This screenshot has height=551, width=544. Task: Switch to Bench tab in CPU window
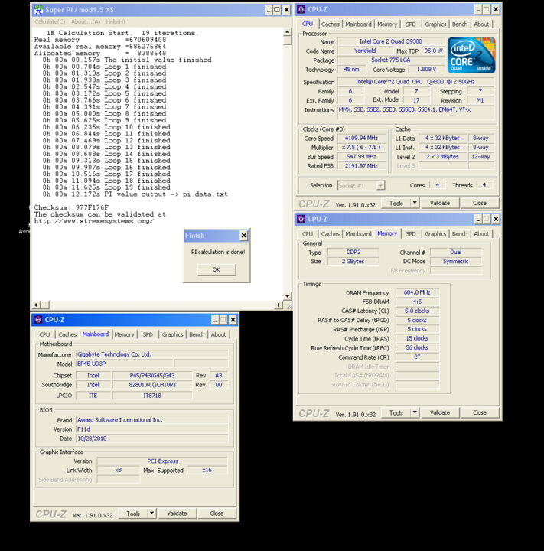pos(460,24)
